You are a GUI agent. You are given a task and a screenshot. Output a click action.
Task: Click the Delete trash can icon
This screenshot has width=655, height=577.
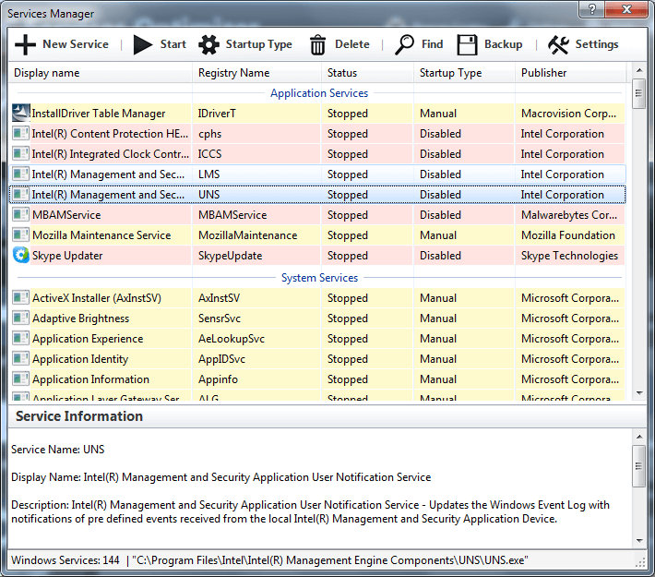318,44
